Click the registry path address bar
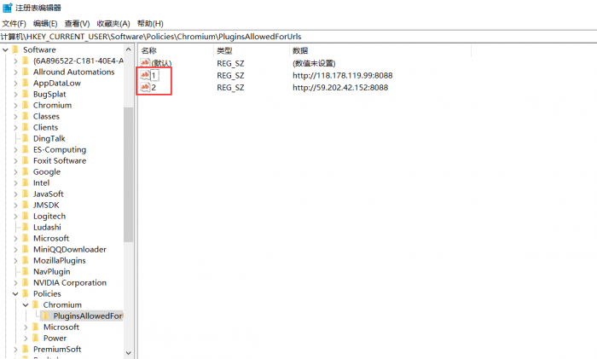 (x=298, y=37)
